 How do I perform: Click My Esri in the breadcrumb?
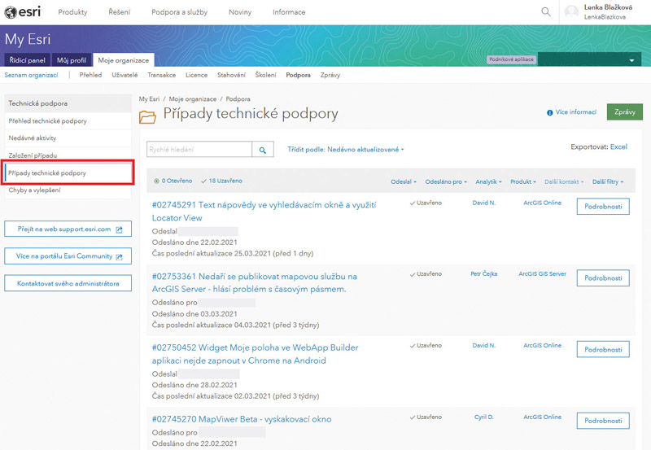click(149, 99)
